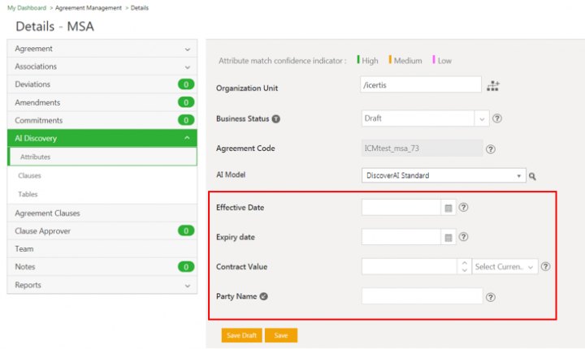Open the Team menu item
This screenshot has height=349, width=585.
coord(102,248)
